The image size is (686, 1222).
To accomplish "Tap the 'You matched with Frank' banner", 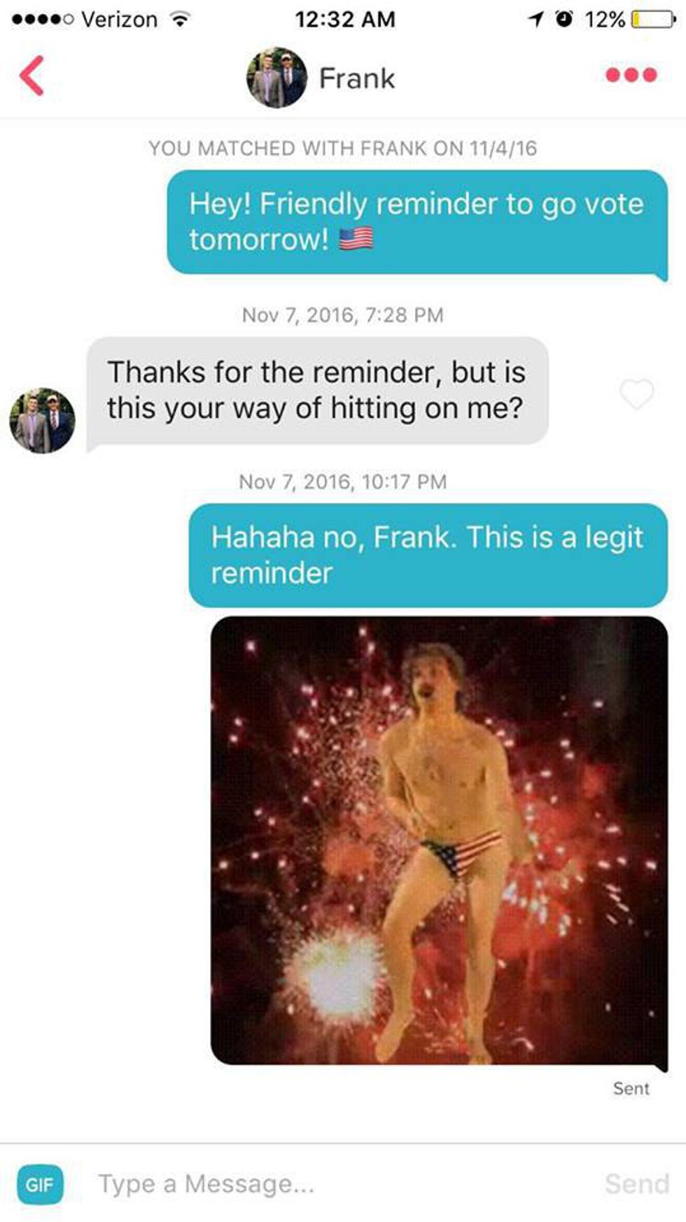I will pos(342,148).
